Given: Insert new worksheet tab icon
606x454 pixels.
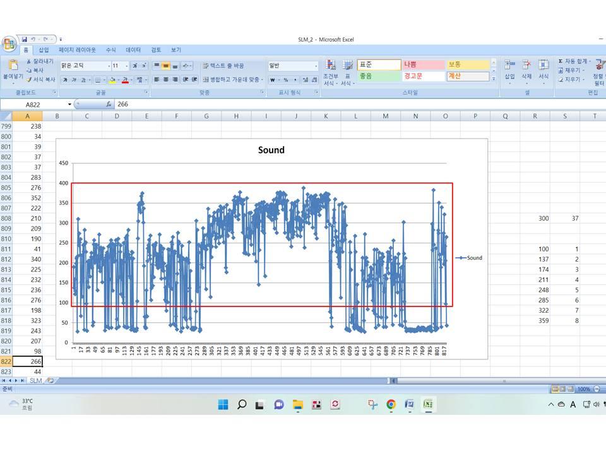Looking at the screenshot, I should pos(50,381).
